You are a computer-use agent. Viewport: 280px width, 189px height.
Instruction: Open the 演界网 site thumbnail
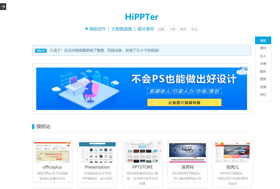187,152
